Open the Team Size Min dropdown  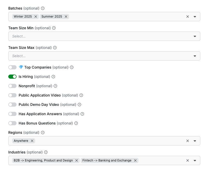pos(104,36)
